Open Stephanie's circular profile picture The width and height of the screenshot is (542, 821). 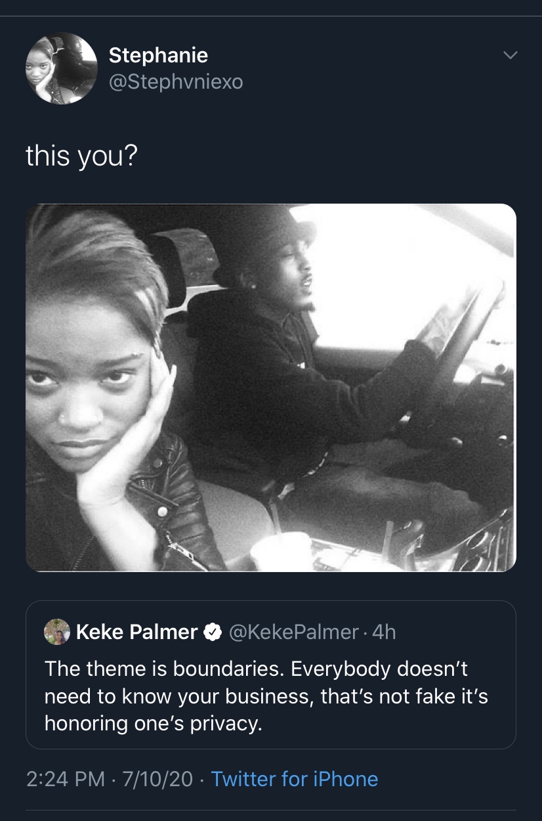62,68
